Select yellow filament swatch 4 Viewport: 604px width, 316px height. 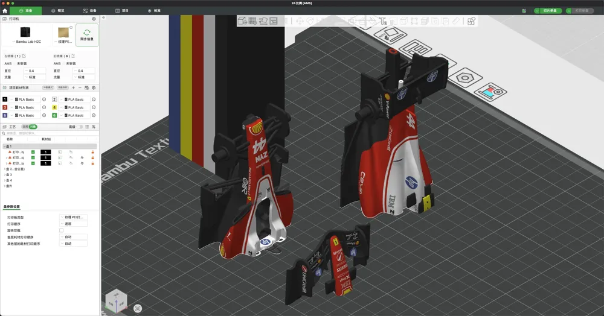54,107
